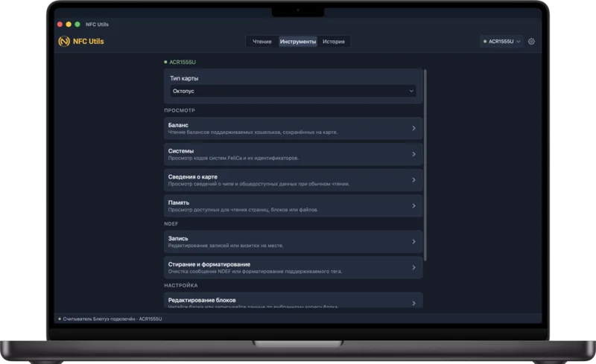Switch to the Чтение tab
The width and height of the screenshot is (596, 364).
coord(262,42)
